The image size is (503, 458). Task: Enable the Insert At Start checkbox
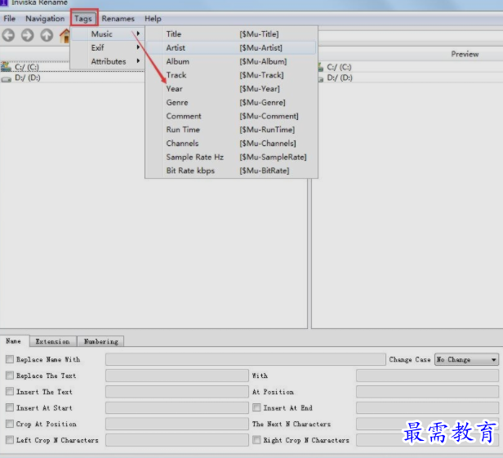pos(10,407)
